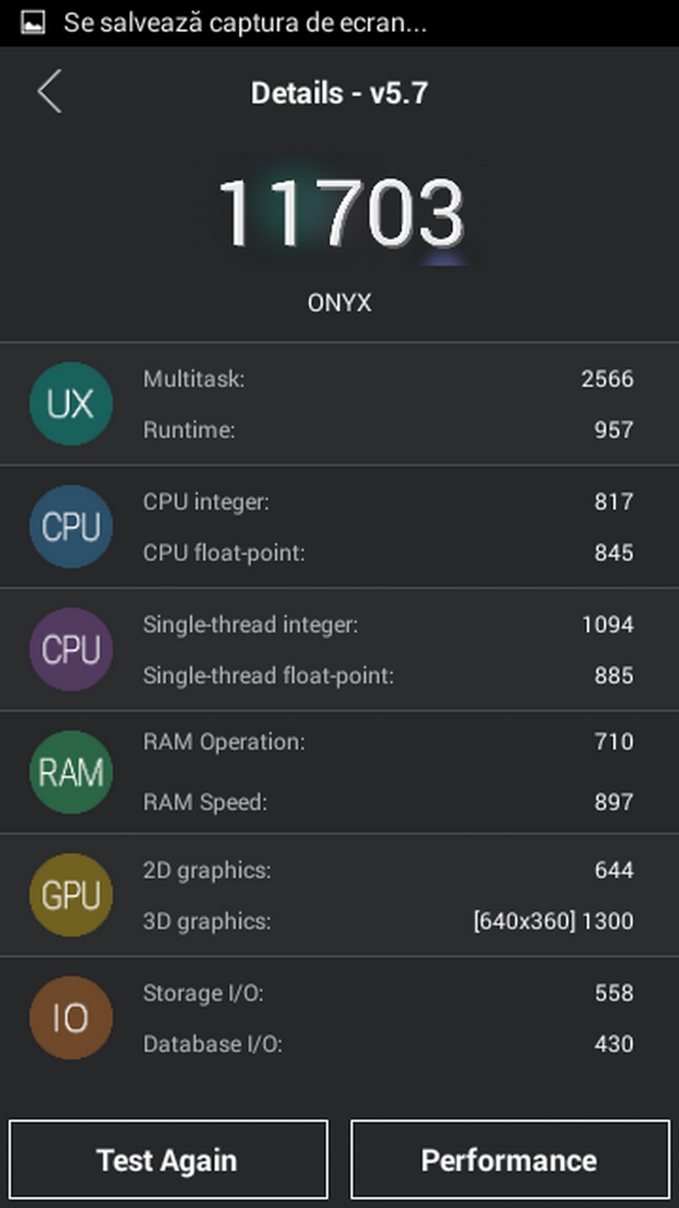Tap the green RAM category icon
The width and height of the screenshot is (679, 1208).
click(x=71, y=772)
